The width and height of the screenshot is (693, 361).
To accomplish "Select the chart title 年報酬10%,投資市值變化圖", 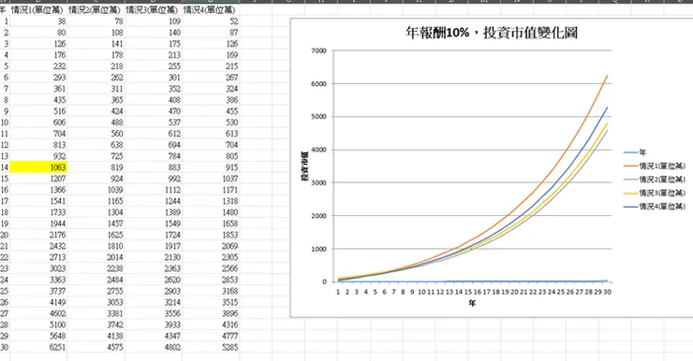I will [x=492, y=33].
